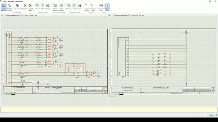
Task: Click 'Power - Packaging Line' title block text
Action: (x=53, y=88)
